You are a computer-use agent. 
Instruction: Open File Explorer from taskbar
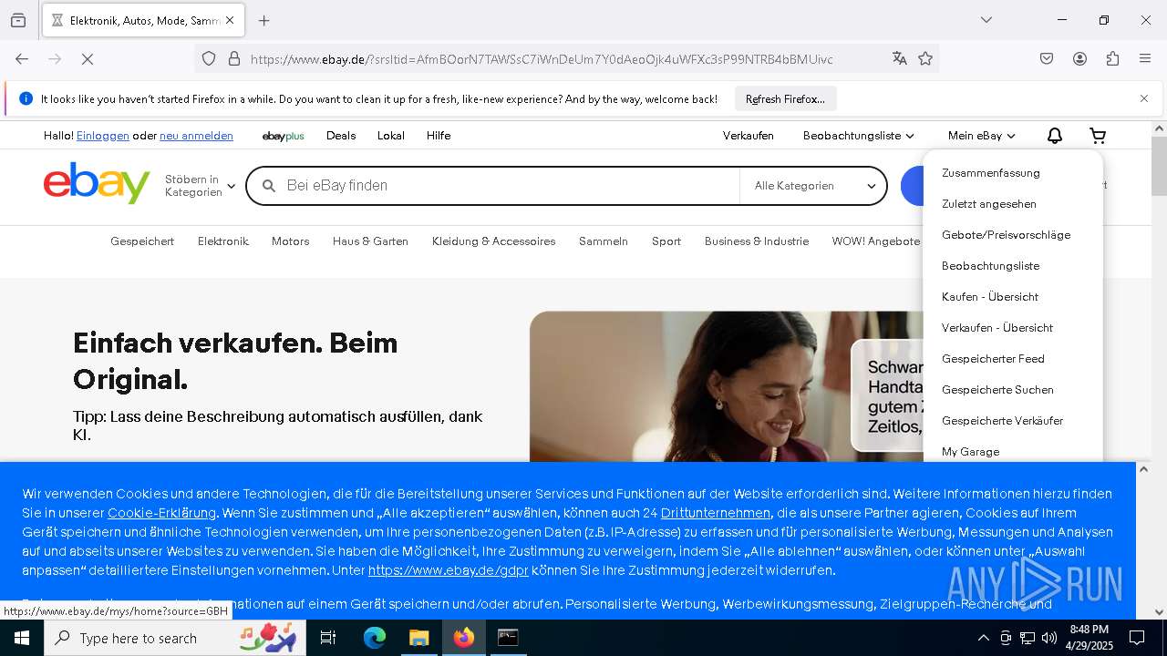[x=418, y=638]
